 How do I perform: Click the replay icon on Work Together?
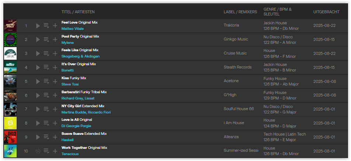point(38,151)
